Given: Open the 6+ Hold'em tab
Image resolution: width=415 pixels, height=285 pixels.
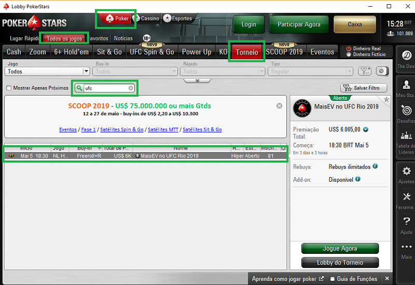Looking at the screenshot, I should 71,51.
